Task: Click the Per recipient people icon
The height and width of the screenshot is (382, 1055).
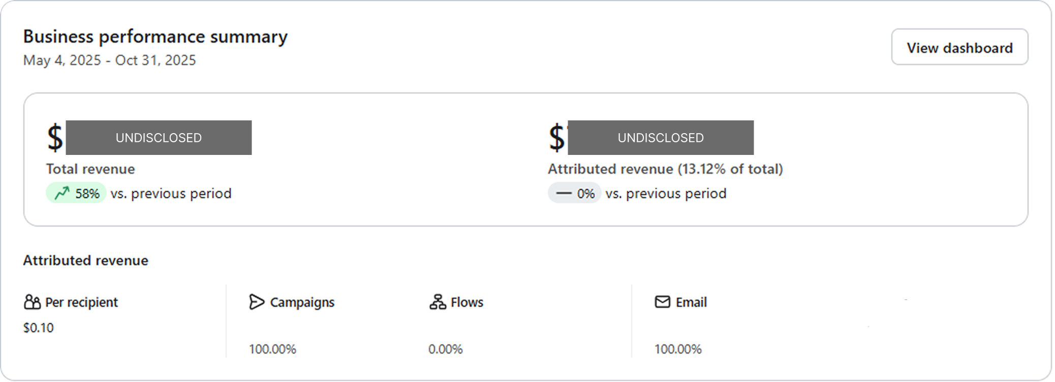Action: (x=32, y=302)
